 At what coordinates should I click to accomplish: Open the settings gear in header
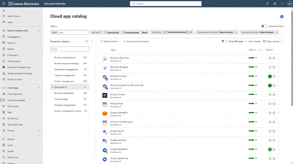pos(275,3)
